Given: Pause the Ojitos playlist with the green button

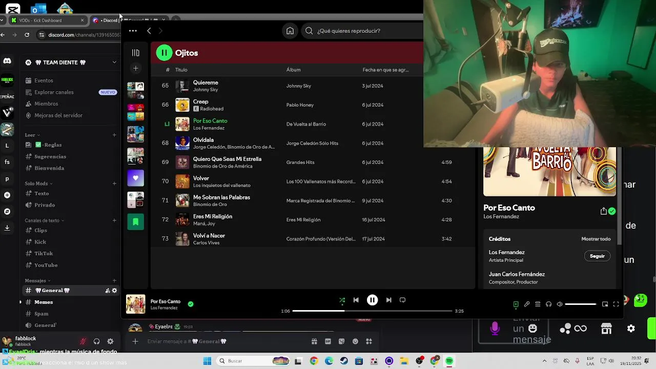Looking at the screenshot, I should 165,52.
